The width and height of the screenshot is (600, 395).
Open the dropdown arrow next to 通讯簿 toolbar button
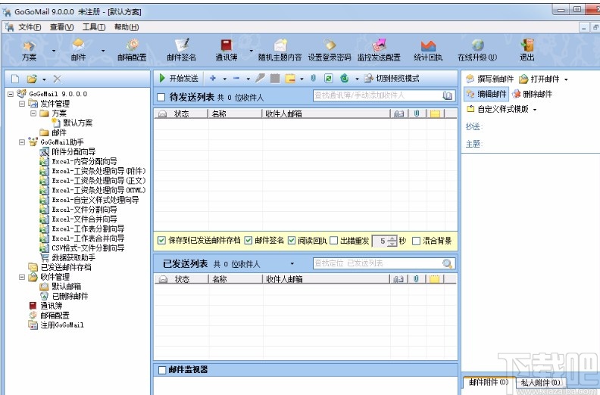click(251, 51)
